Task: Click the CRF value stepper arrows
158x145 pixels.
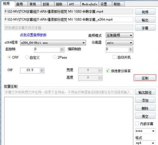Action: pos(42,70)
